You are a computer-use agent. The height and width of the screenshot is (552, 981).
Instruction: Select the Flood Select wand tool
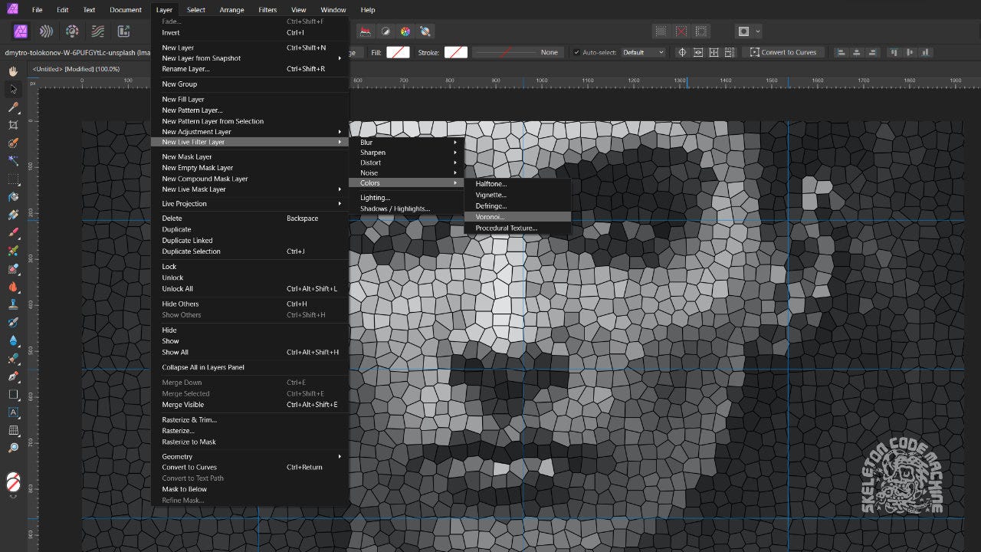coord(13,161)
